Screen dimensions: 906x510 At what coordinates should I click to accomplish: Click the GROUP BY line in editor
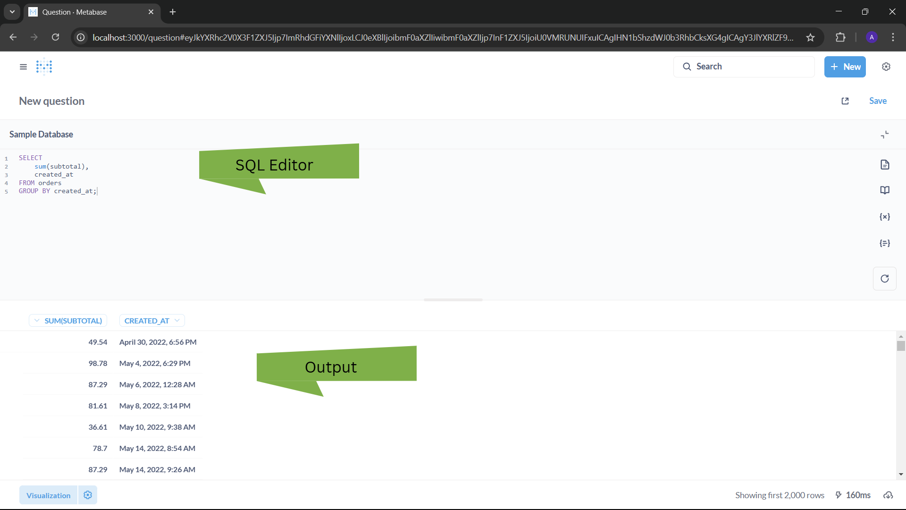pyautogui.click(x=58, y=191)
